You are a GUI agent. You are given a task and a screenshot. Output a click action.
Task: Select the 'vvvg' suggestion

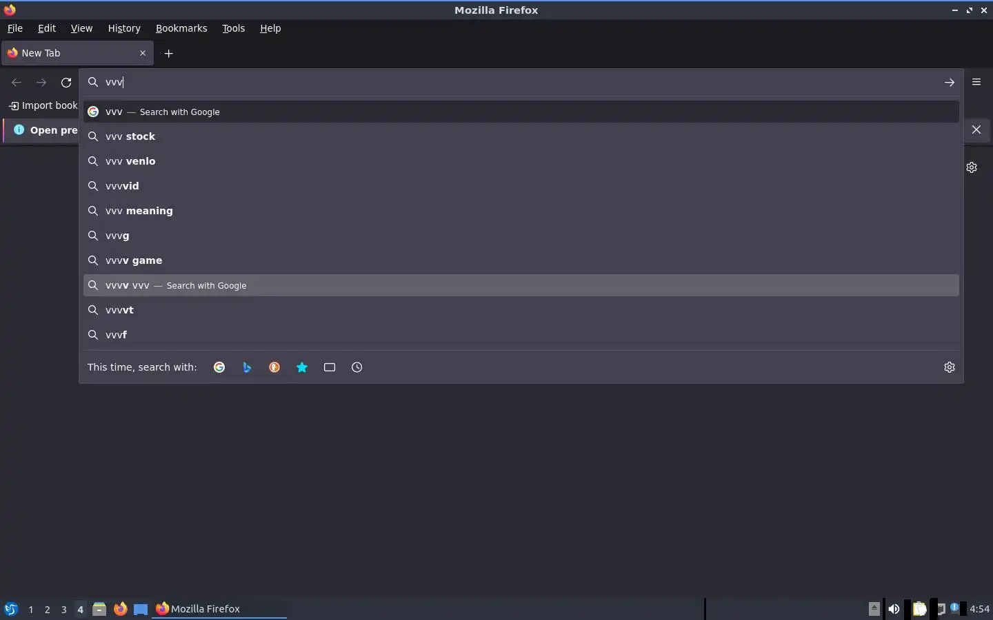coord(521,236)
